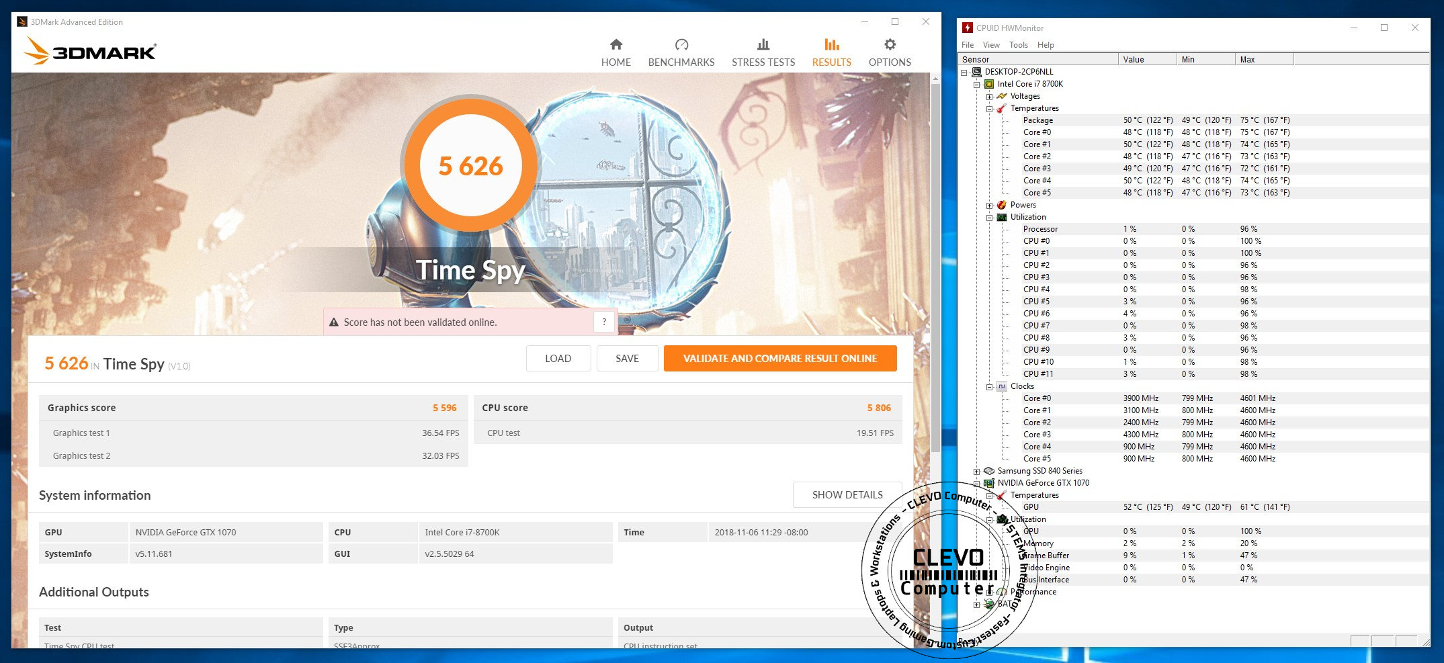Click the 3DMark title bar icon
Screen dimensions: 1444x663
[22, 21]
